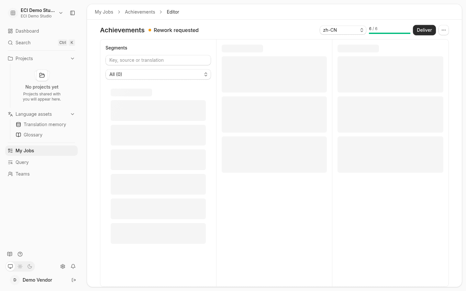The height and width of the screenshot is (291, 466).
Task: Click the Search magnifier icon
Action: point(10,43)
